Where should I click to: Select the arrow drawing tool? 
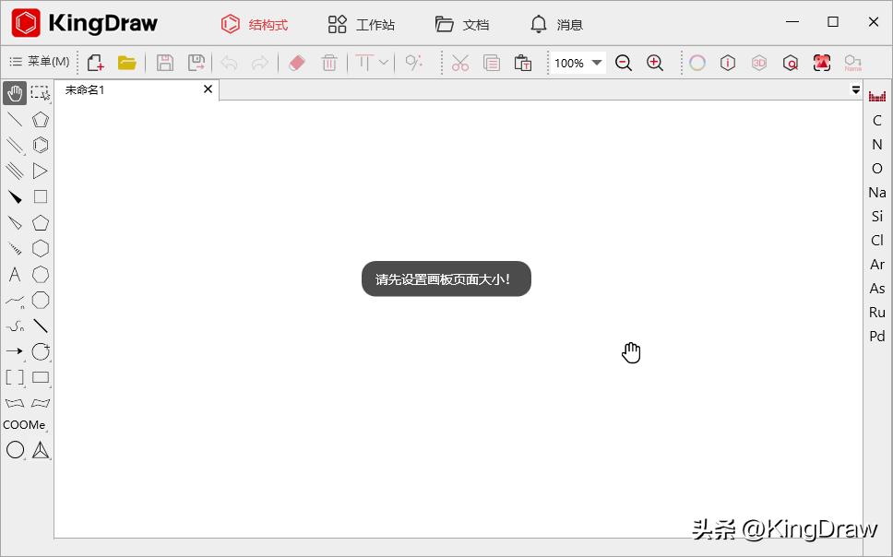click(x=13, y=351)
